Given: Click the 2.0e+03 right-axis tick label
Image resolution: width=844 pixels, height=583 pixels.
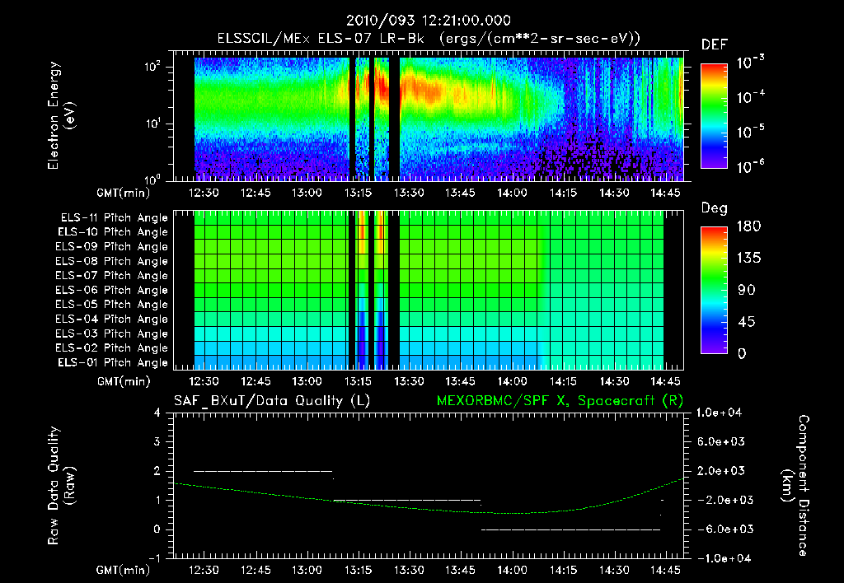Looking at the screenshot, I should coord(722,470).
